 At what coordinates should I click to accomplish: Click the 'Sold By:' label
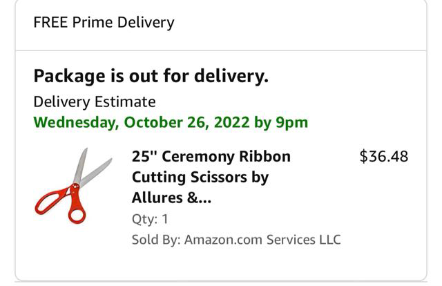pyautogui.click(x=156, y=240)
